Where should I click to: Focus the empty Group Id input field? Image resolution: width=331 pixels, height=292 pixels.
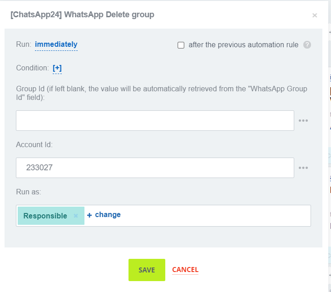155,121
